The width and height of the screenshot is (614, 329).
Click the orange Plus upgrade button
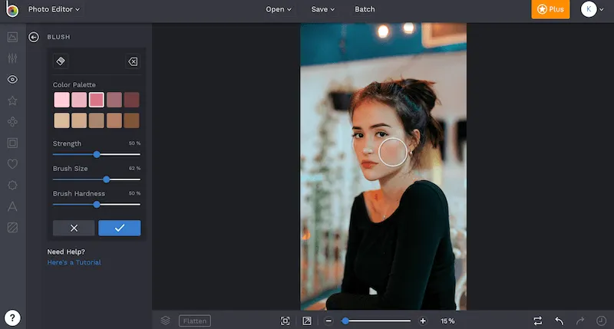pos(550,9)
